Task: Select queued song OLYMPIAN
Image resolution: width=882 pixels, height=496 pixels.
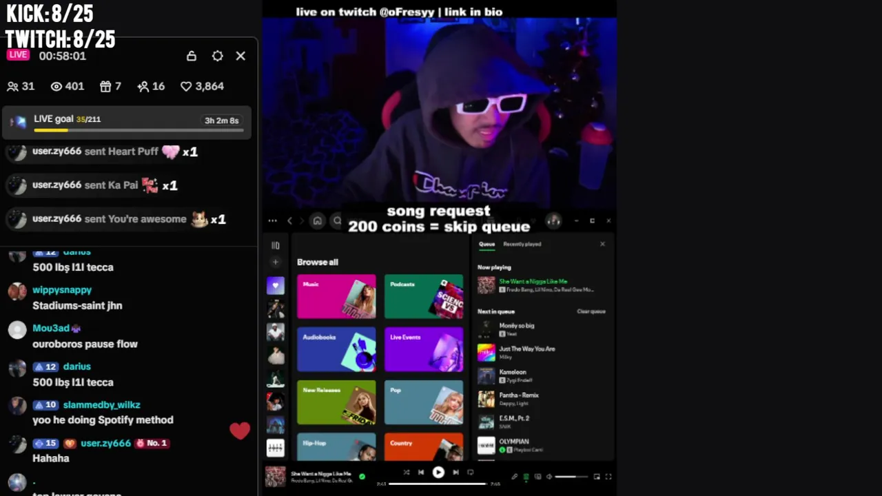Action: coord(542,445)
